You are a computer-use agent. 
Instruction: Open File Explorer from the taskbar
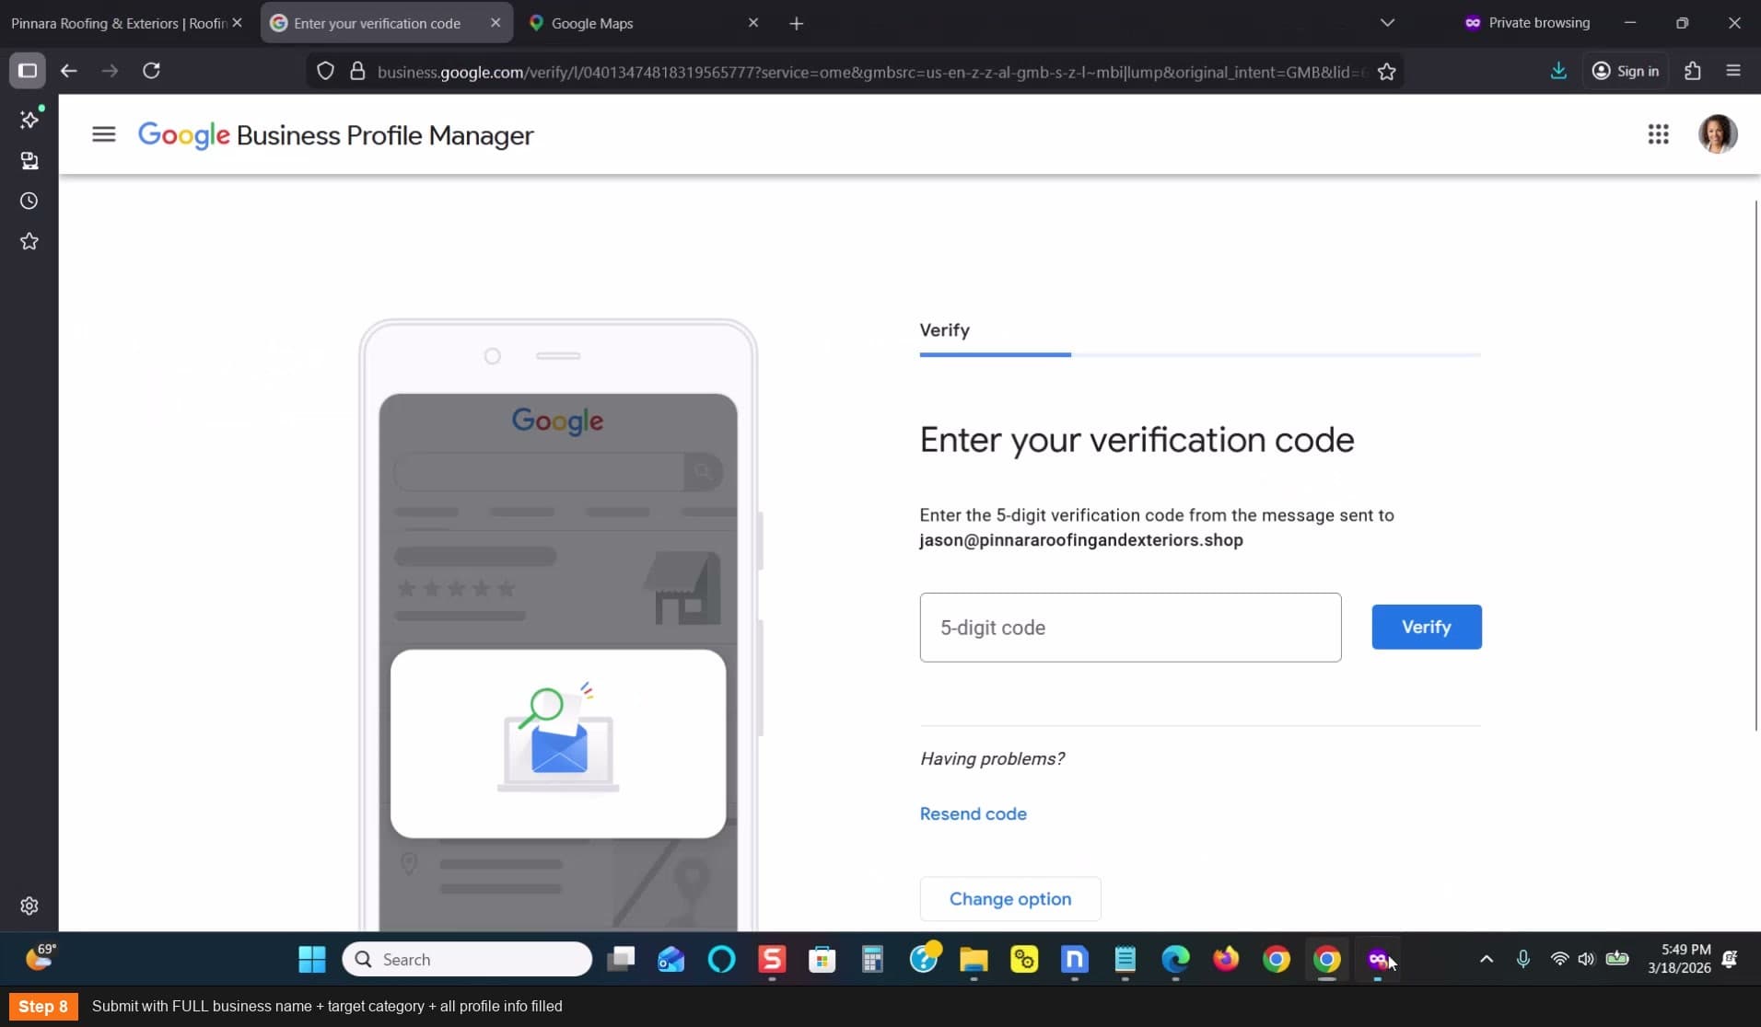click(x=974, y=960)
